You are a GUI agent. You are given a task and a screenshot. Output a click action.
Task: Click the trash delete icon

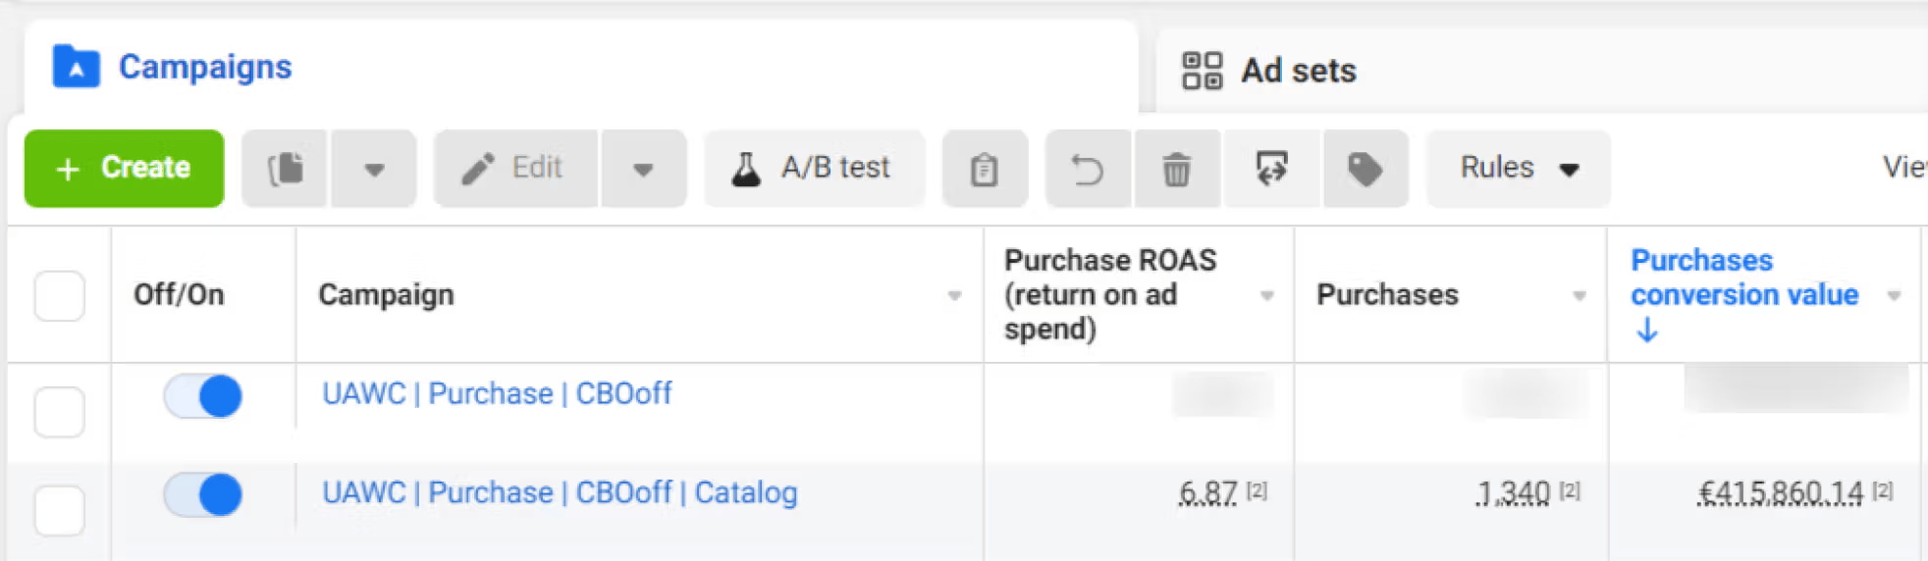(x=1176, y=169)
